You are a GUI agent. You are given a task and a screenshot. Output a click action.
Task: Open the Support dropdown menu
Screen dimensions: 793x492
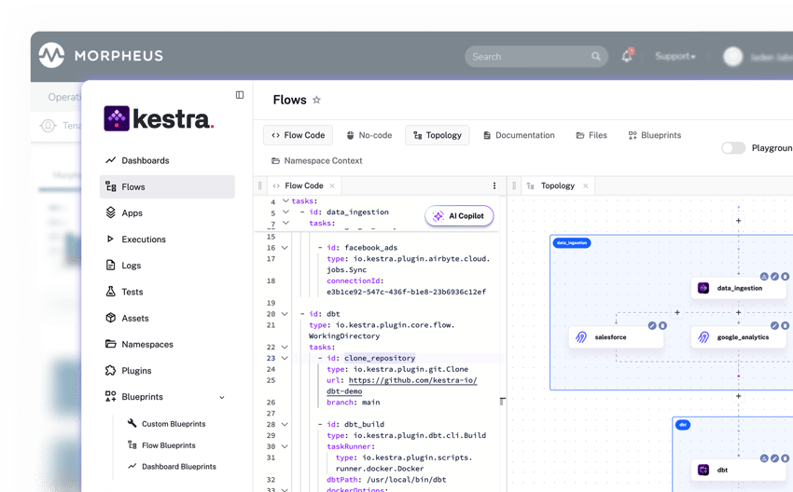coord(675,57)
